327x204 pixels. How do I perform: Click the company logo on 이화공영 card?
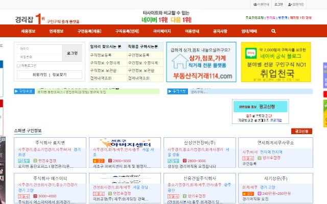point(125,178)
